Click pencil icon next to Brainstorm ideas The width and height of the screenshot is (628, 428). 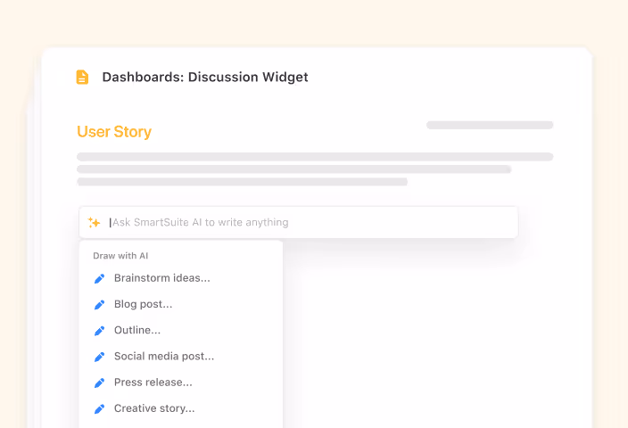(x=99, y=278)
